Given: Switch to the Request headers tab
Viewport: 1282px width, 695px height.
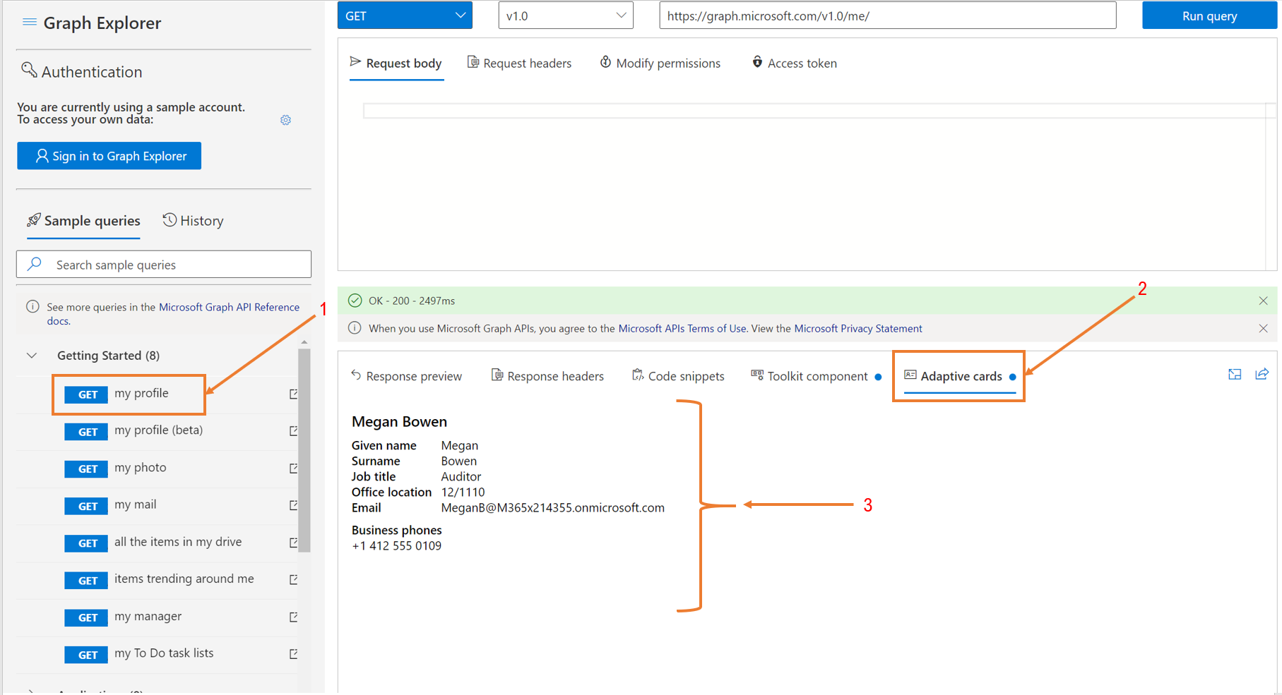Looking at the screenshot, I should point(520,64).
